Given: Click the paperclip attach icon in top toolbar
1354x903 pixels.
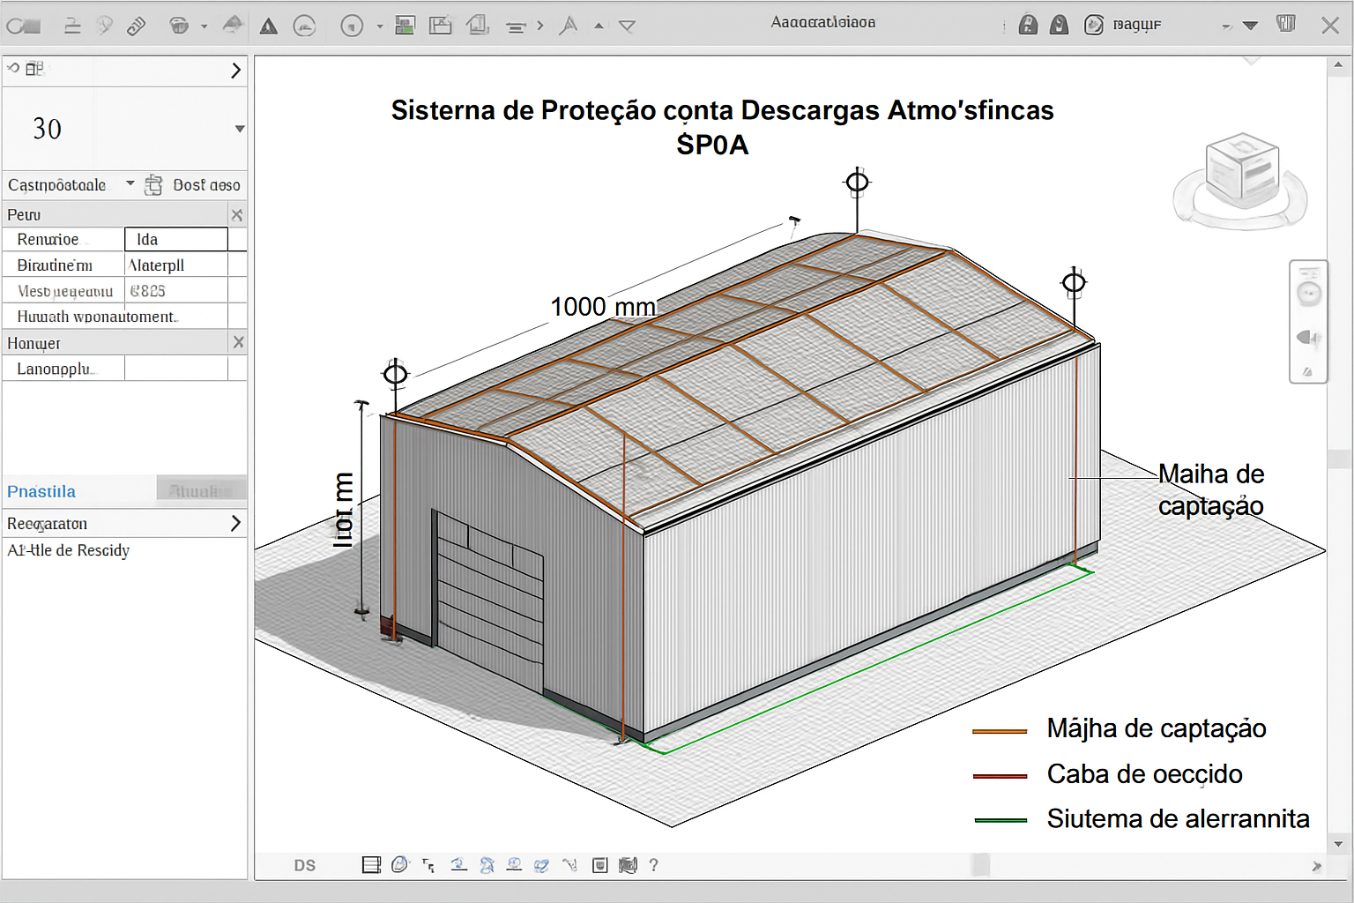Looking at the screenshot, I should pyautogui.click(x=136, y=26).
